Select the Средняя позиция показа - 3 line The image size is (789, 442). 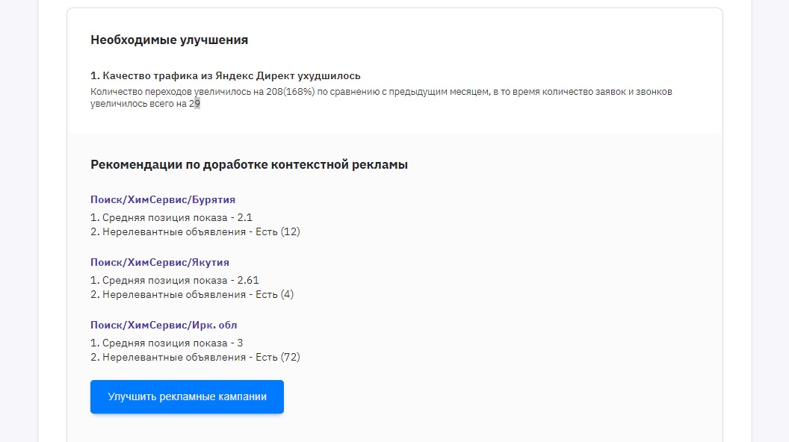(x=167, y=343)
